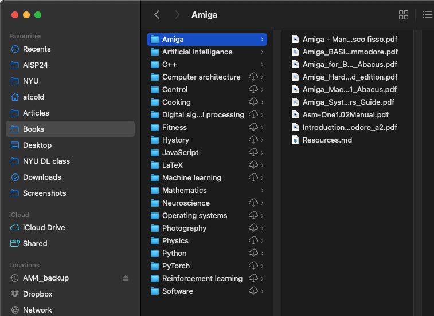This screenshot has height=316, width=434.
Task: Download the Fitness folder from iCloud
Action: (253, 127)
